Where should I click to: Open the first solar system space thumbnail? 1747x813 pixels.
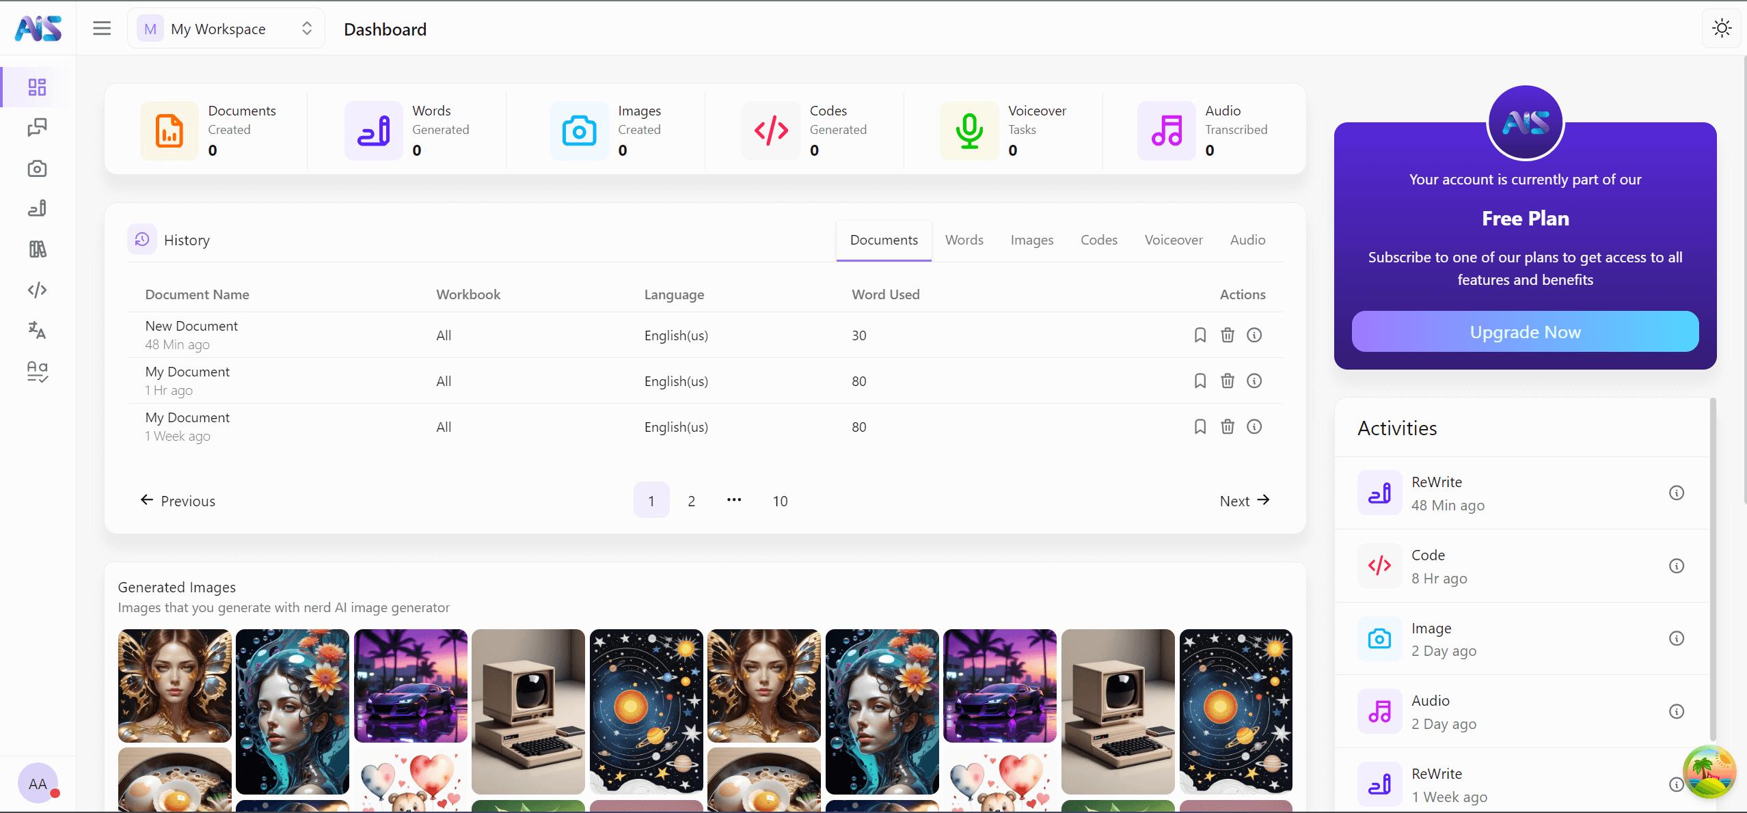point(647,712)
